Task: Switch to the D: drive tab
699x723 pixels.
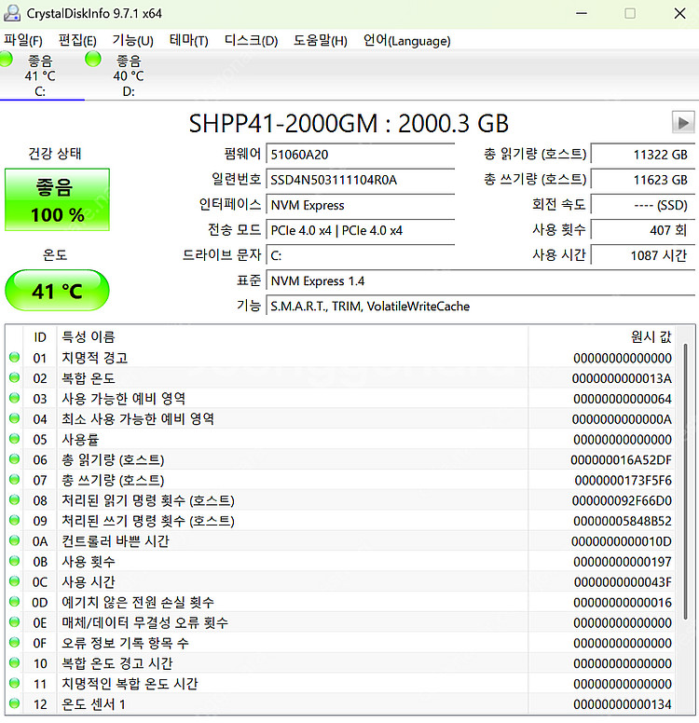Action: [x=129, y=76]
